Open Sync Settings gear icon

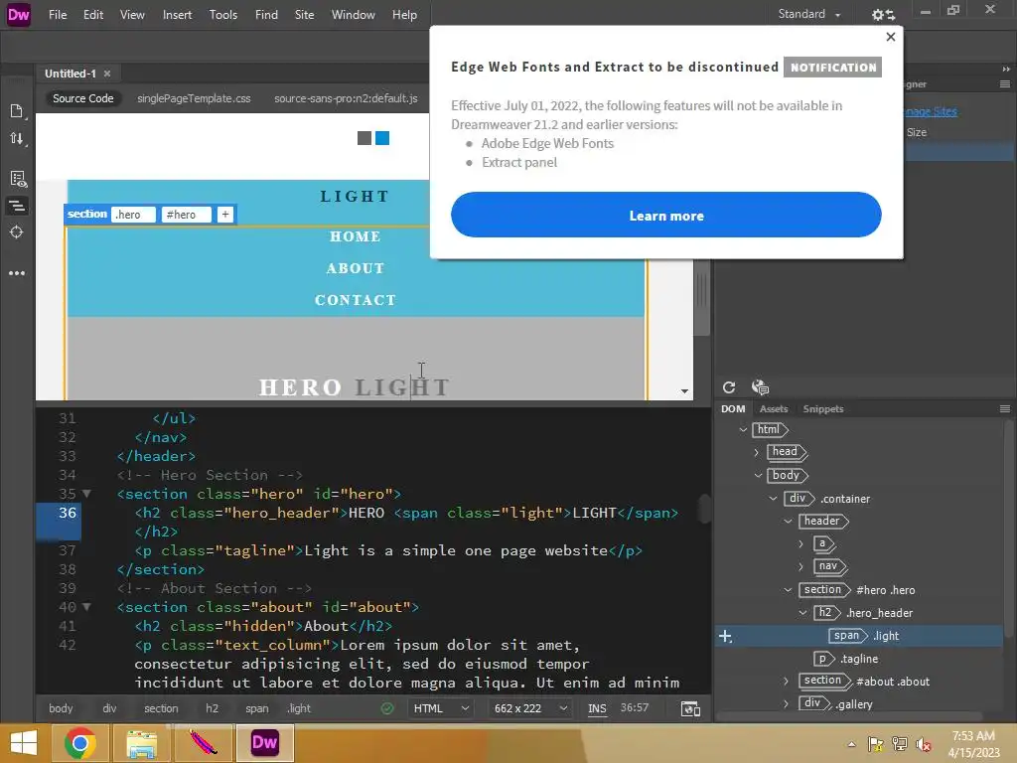pos(882,14)
